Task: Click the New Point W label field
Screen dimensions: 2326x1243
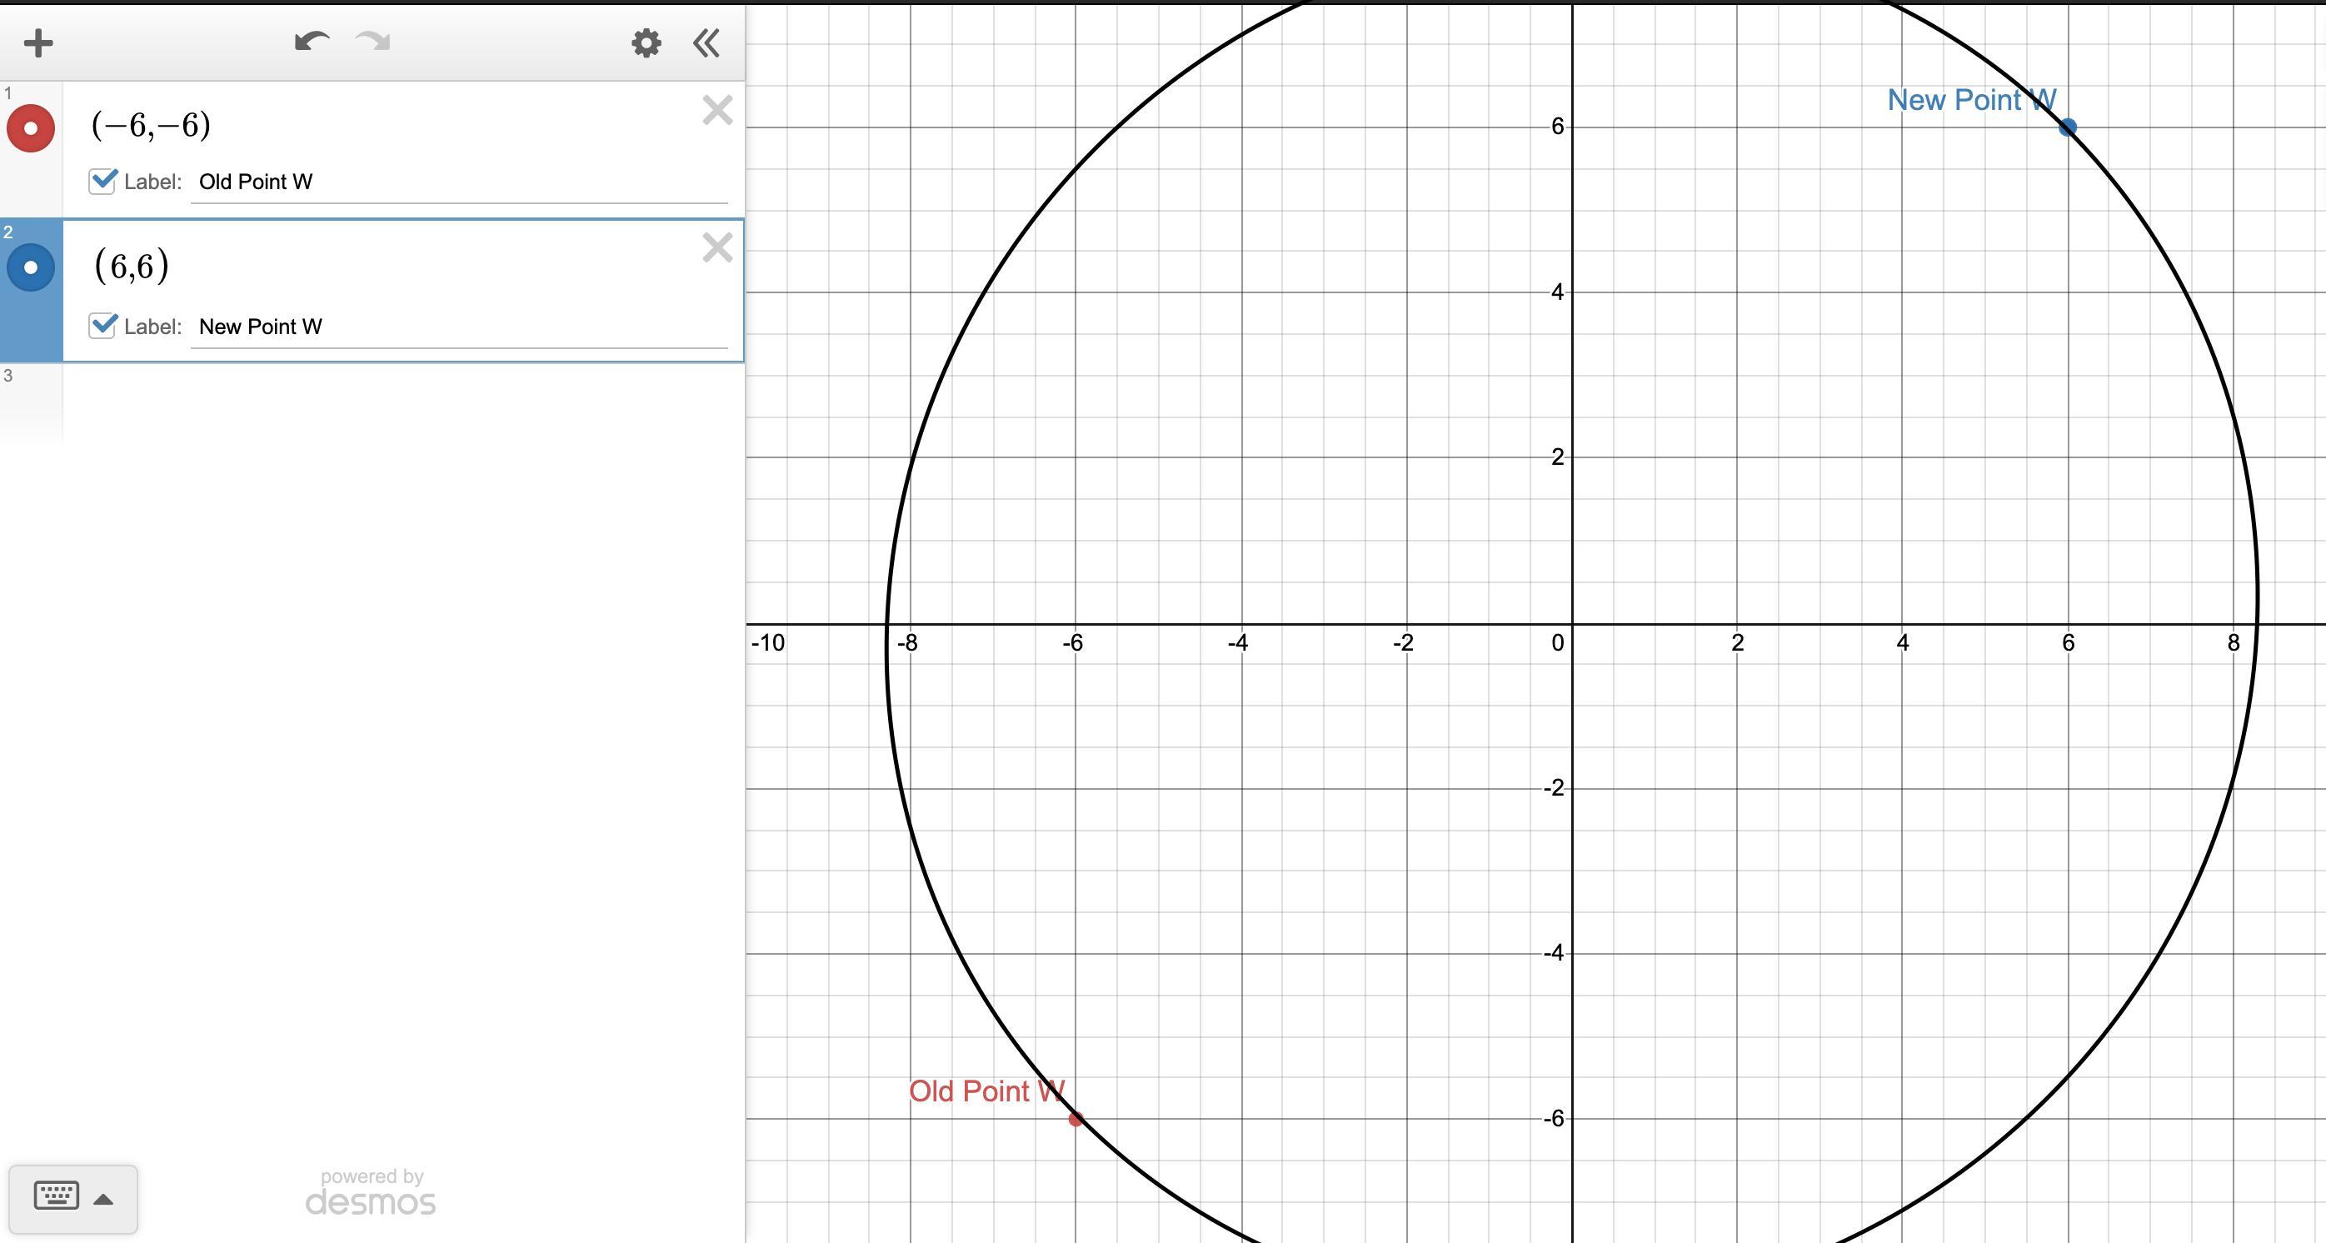Action: [x=459, y=327]
